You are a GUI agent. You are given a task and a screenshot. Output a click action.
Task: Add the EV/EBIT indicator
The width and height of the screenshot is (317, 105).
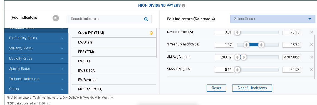[x=114, y=61]
